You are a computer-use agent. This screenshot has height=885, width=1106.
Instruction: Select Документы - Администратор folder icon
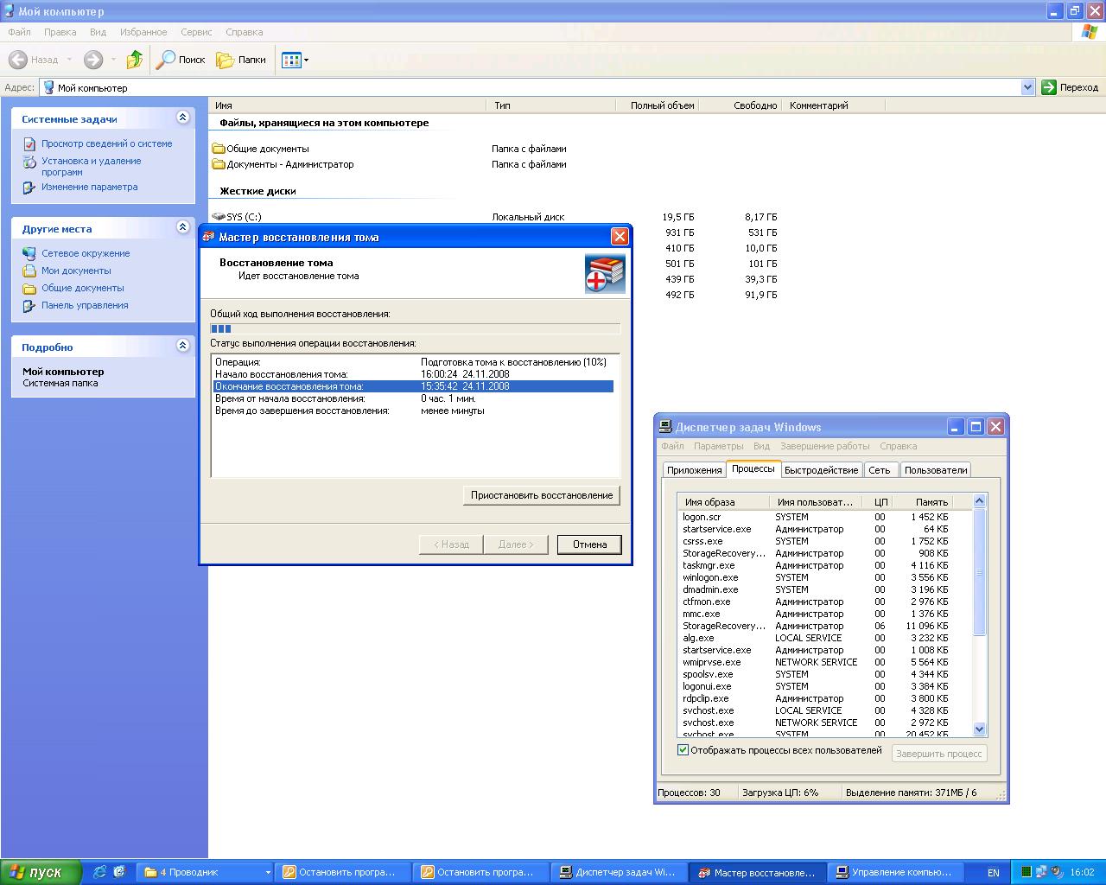tap(219, 164)
